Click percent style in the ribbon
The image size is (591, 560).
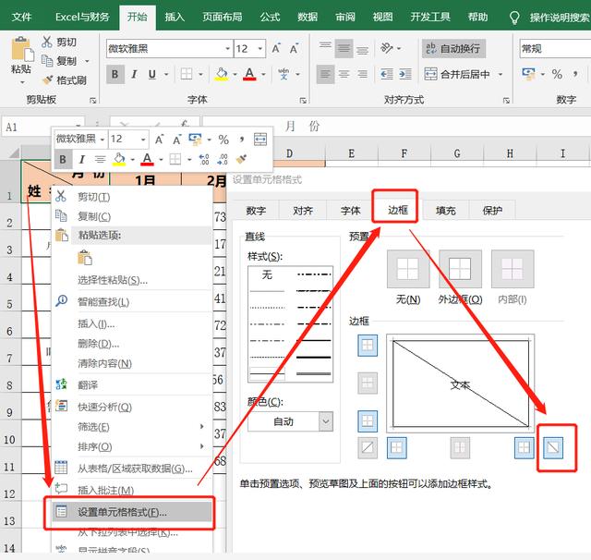pyautogui.click(x=557, y=74)
